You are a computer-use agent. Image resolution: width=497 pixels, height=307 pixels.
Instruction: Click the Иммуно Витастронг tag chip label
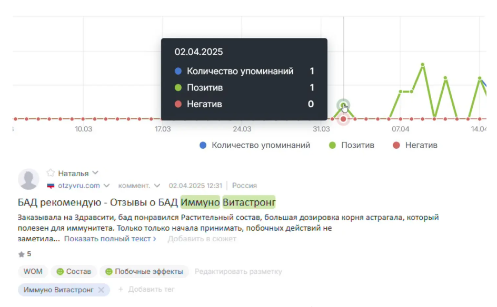click(58, 290)
